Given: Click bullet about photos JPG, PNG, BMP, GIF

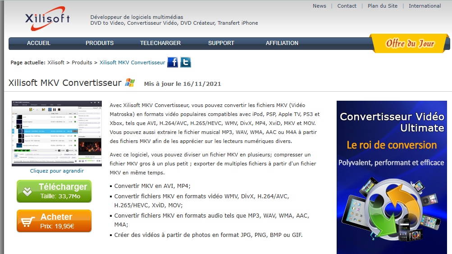Looking at the screenshot, I should (208, 235).
